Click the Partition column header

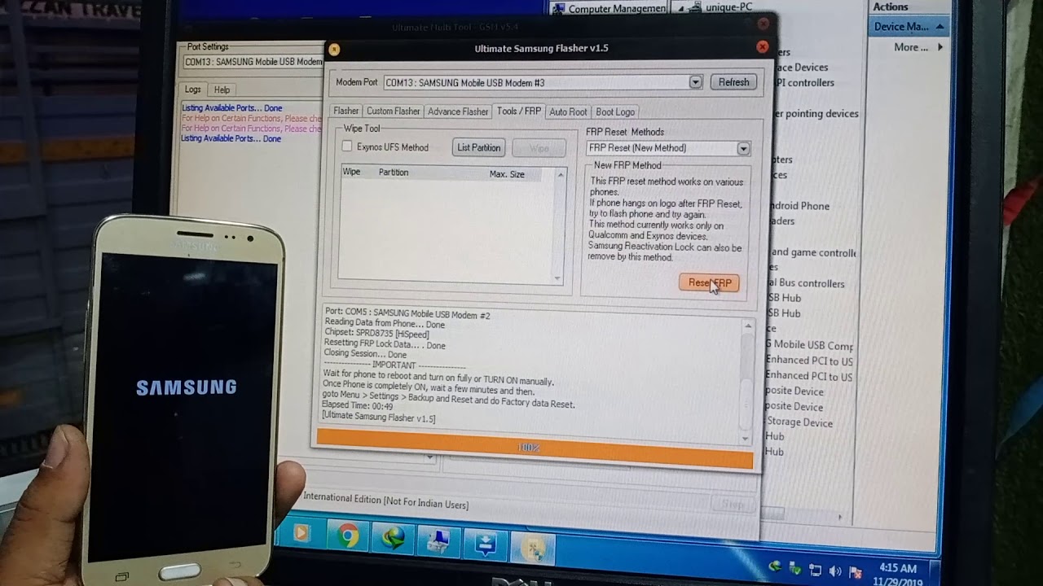tap(394, 173)
